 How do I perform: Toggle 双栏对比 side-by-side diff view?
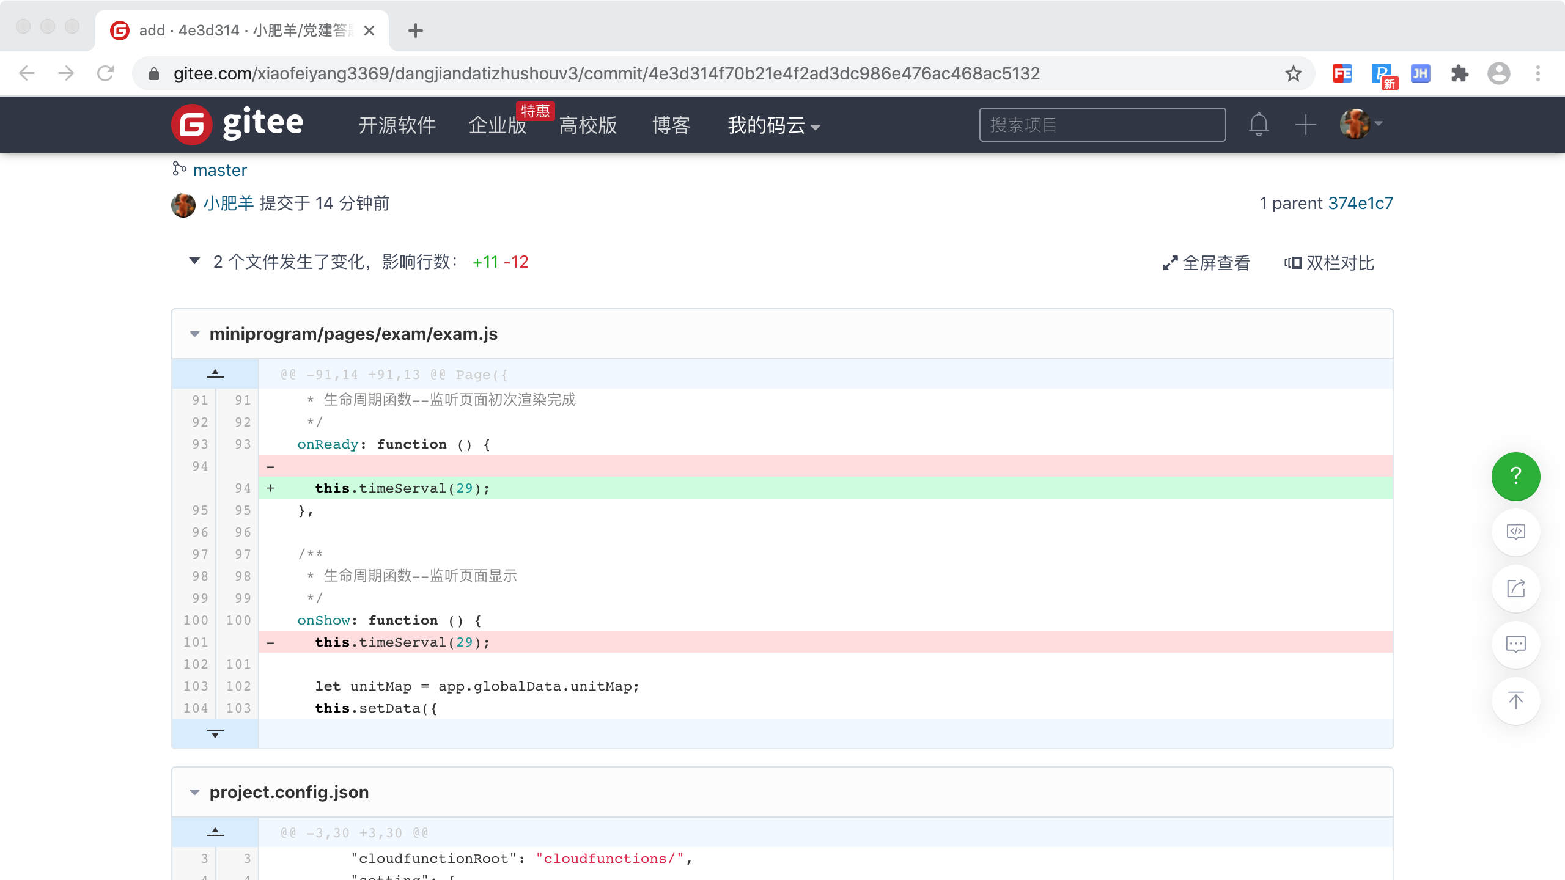point(1329,263)
